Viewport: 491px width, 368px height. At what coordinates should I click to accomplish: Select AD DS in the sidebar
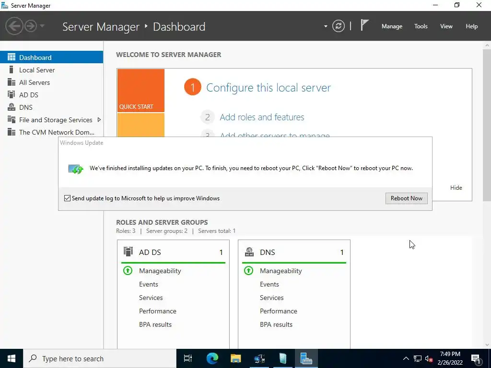(51, 95)
